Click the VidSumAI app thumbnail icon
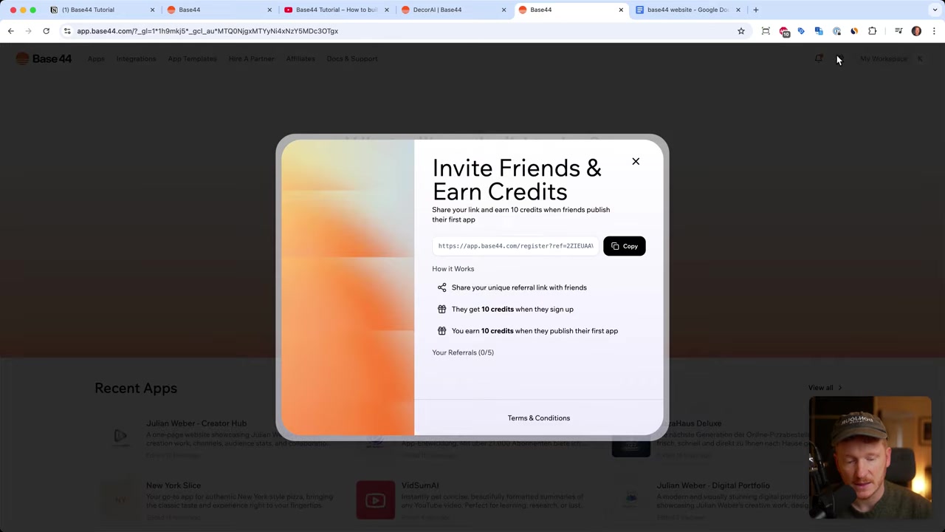Viewport: 945px width, 532px height. pyautogui.click(x=375, y=500)
